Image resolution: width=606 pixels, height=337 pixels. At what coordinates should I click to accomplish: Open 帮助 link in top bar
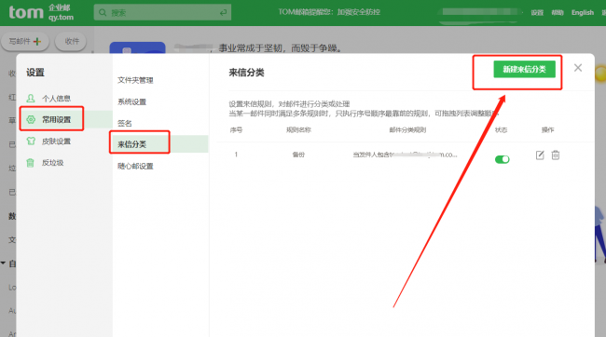[558, 13]
